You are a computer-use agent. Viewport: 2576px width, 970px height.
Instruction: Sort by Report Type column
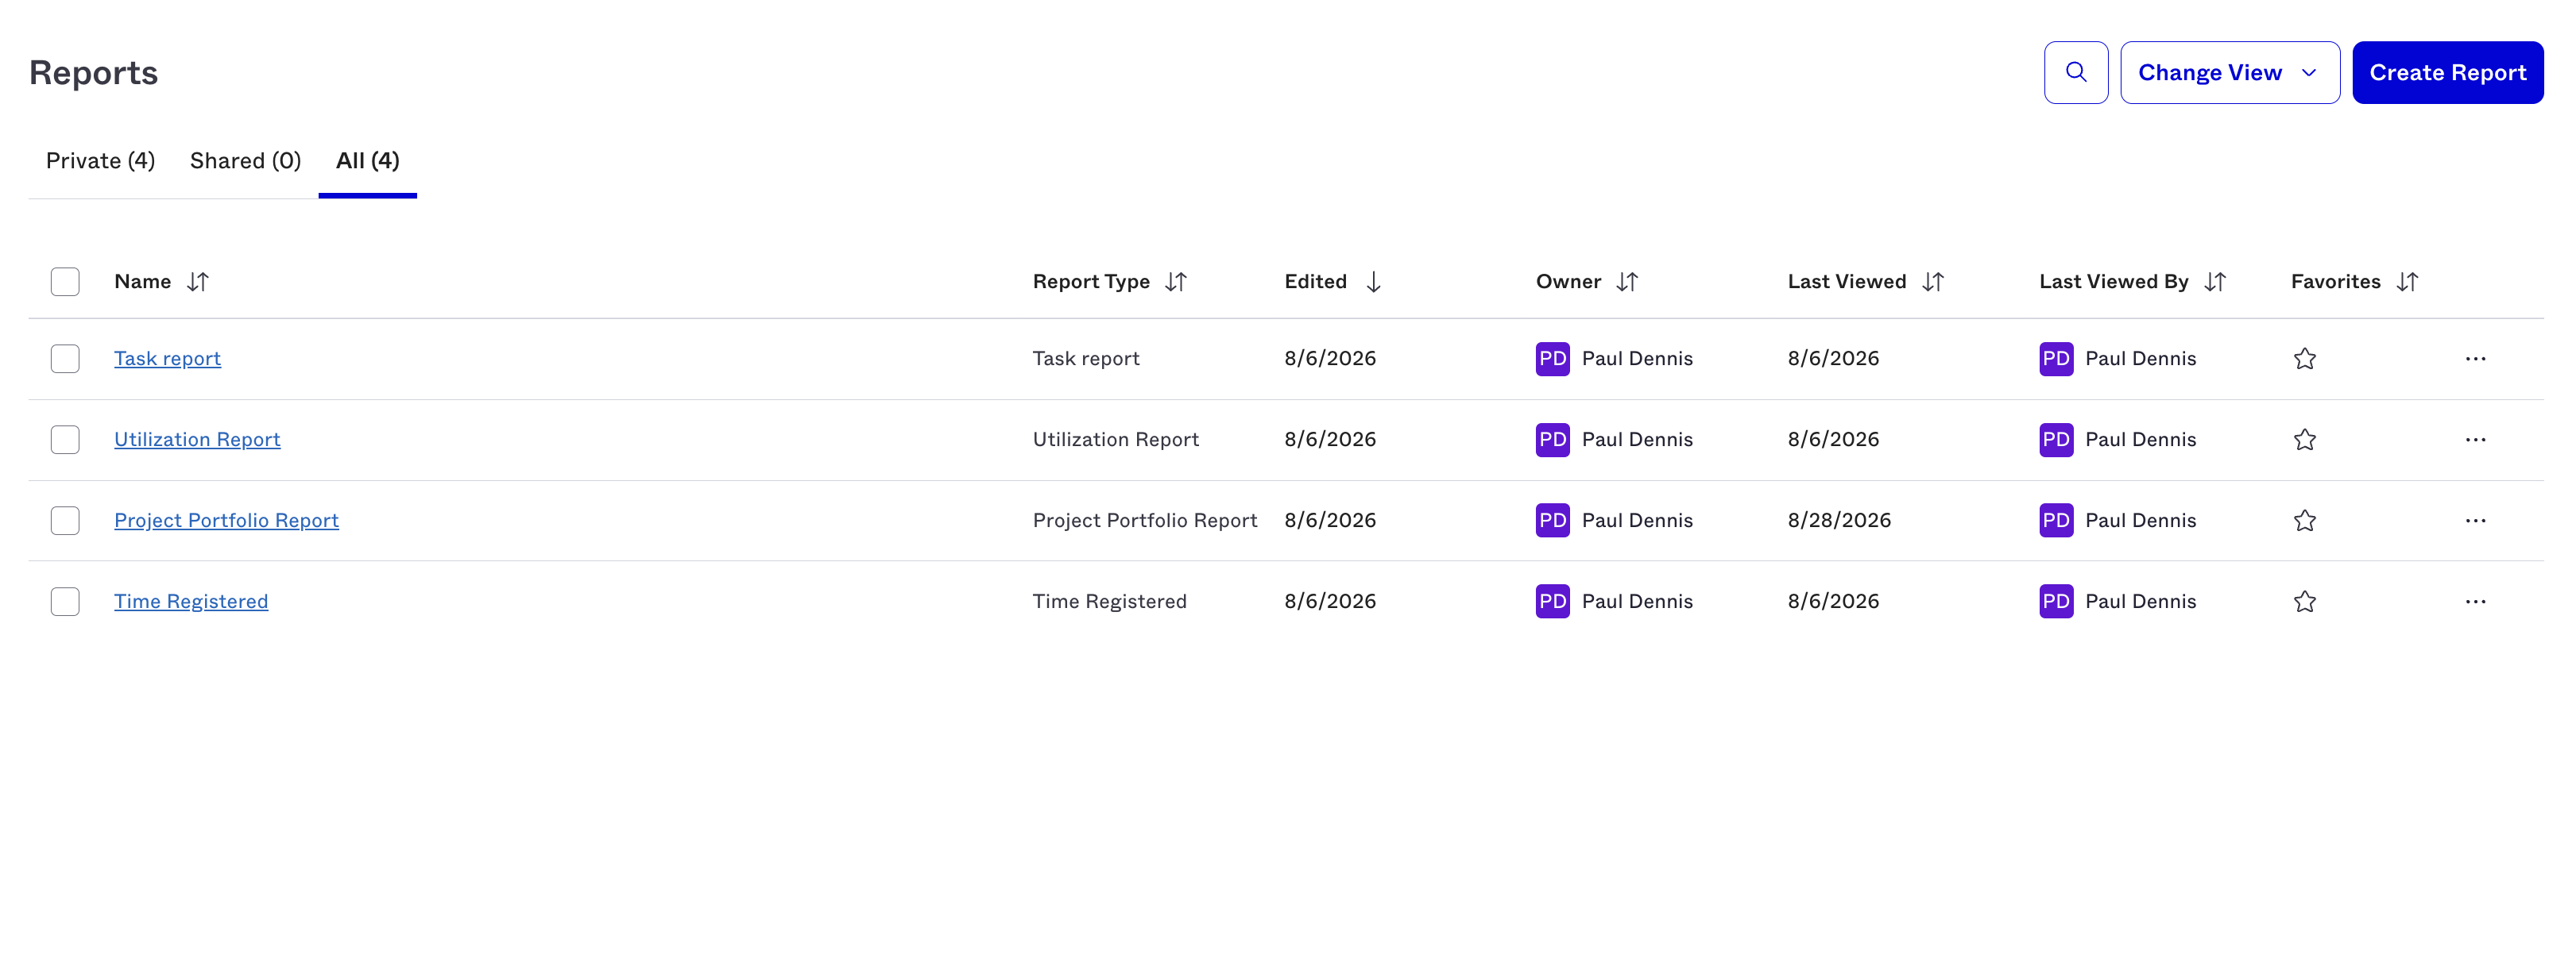click(1175, 282)
